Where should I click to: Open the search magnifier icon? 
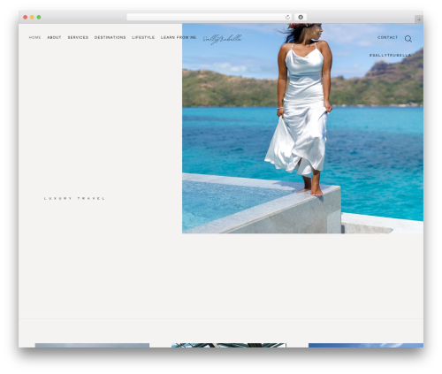tap(408, 39)
